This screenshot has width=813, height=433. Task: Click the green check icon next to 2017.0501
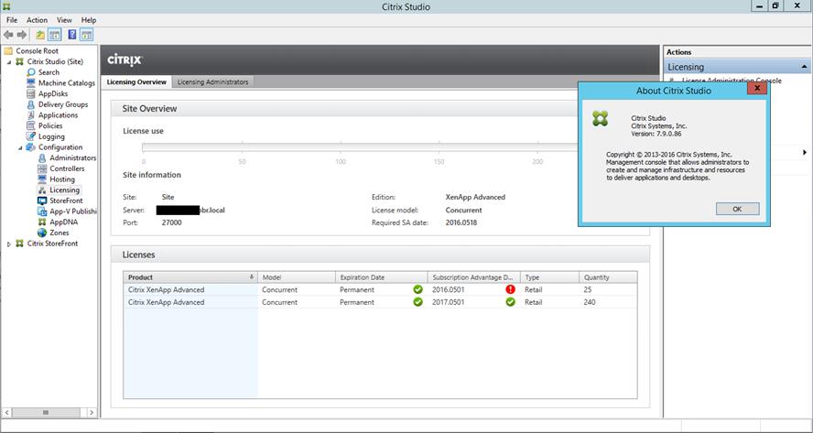pos(511,302)
